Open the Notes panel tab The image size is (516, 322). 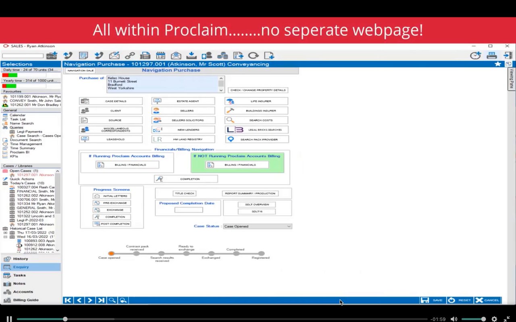tap(31, 283)
